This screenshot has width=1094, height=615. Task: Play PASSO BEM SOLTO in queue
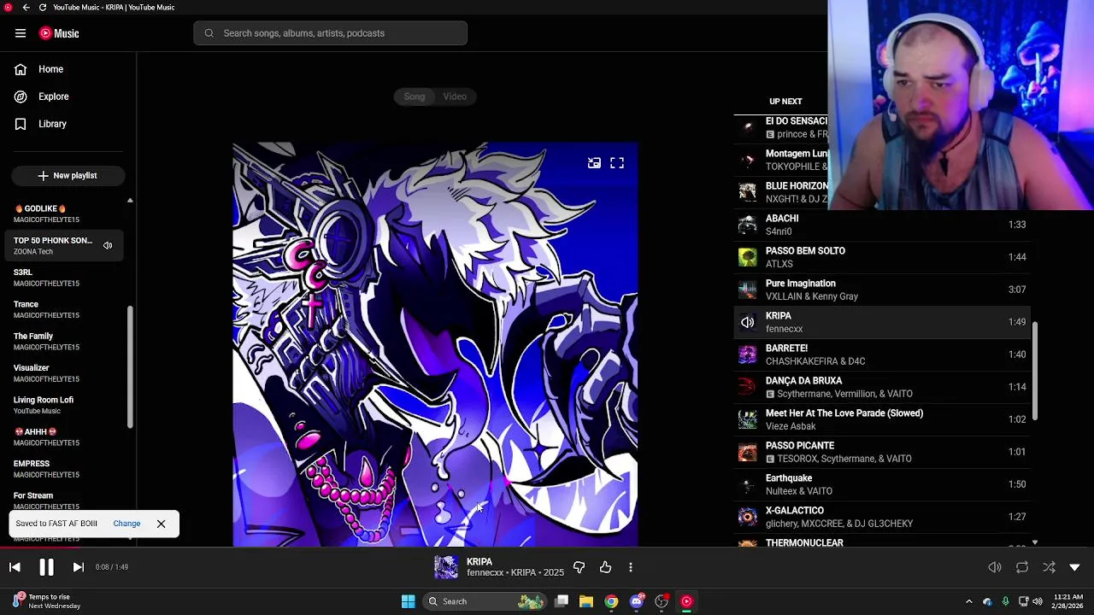click(x=882, y=257)
